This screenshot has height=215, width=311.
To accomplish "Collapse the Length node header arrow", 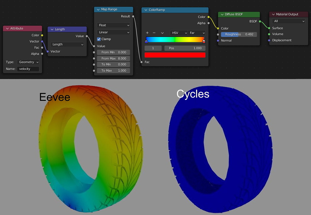I will (52, 29).
